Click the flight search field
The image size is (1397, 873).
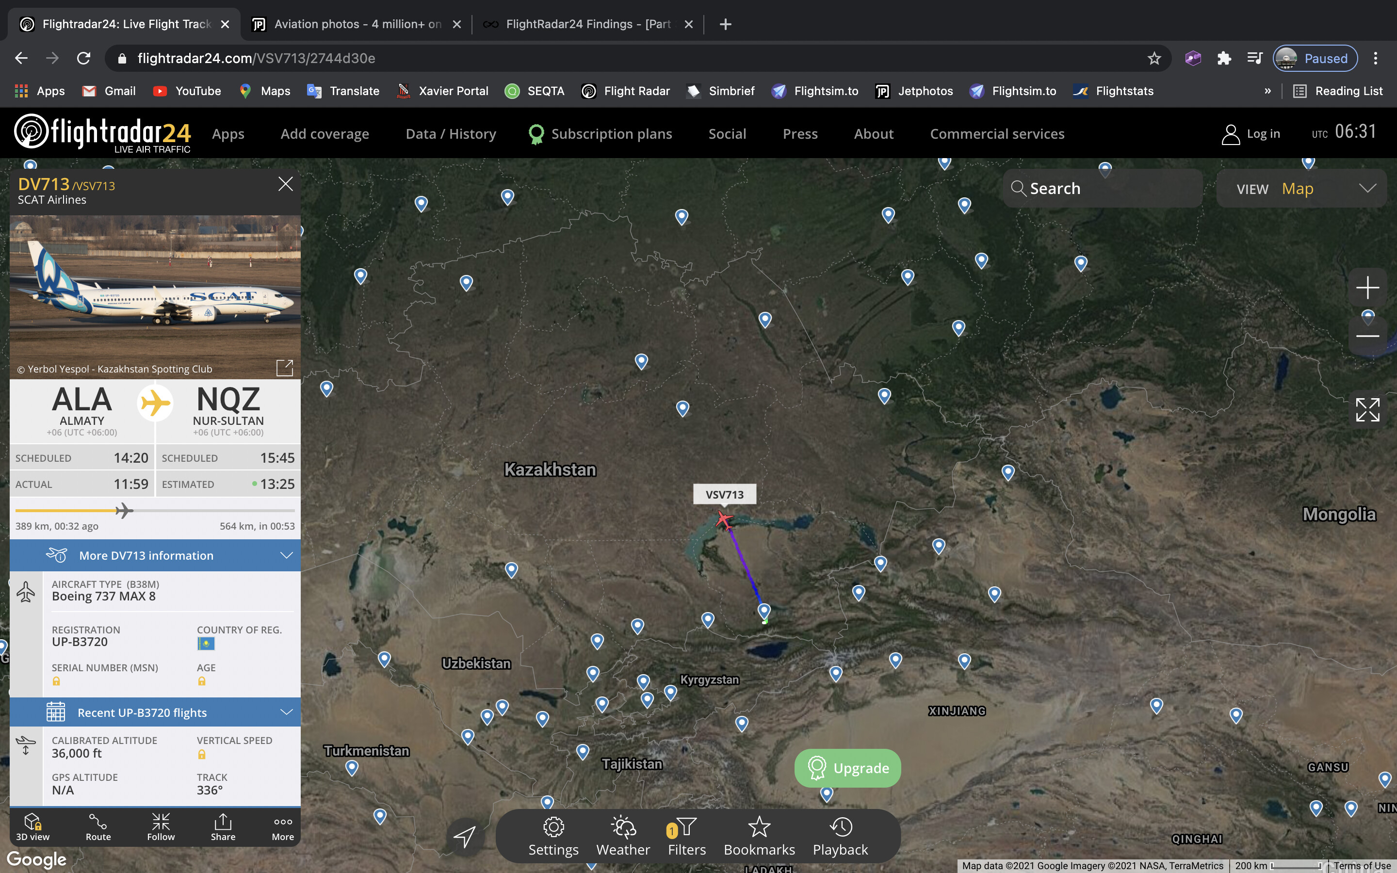1103,189
